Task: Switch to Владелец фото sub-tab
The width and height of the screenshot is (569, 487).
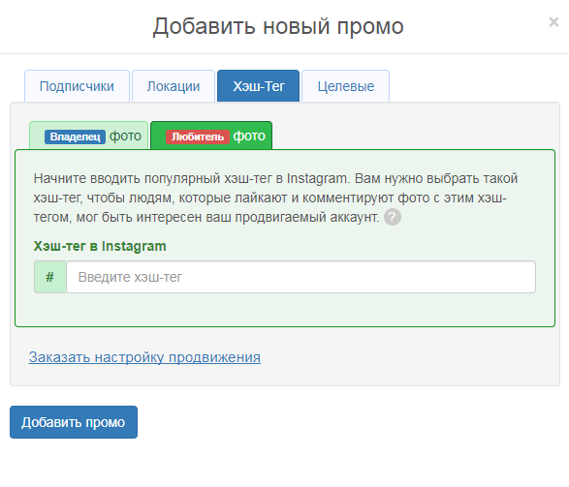Action: coord(89,136)
